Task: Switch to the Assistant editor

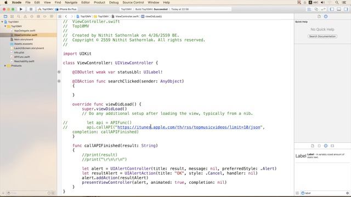Action: [x=316, y=9]
